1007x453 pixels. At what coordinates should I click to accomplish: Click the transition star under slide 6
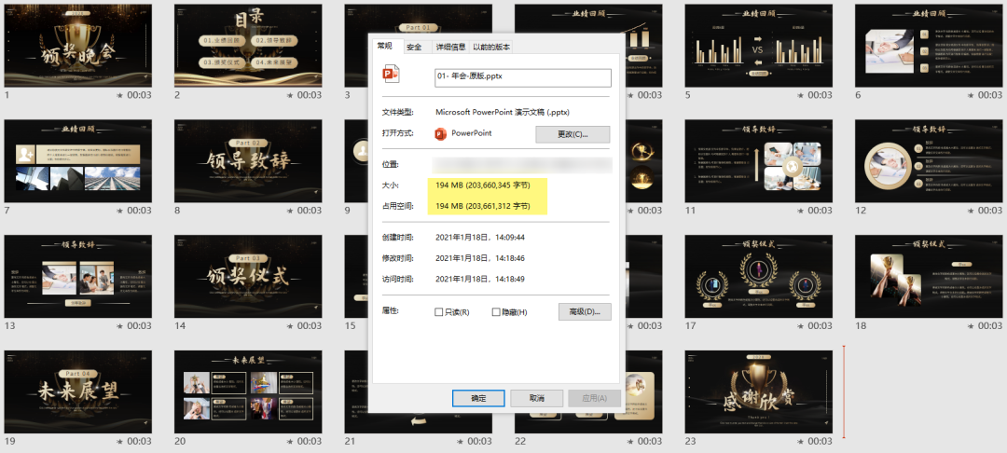click(x=971, y=95)
